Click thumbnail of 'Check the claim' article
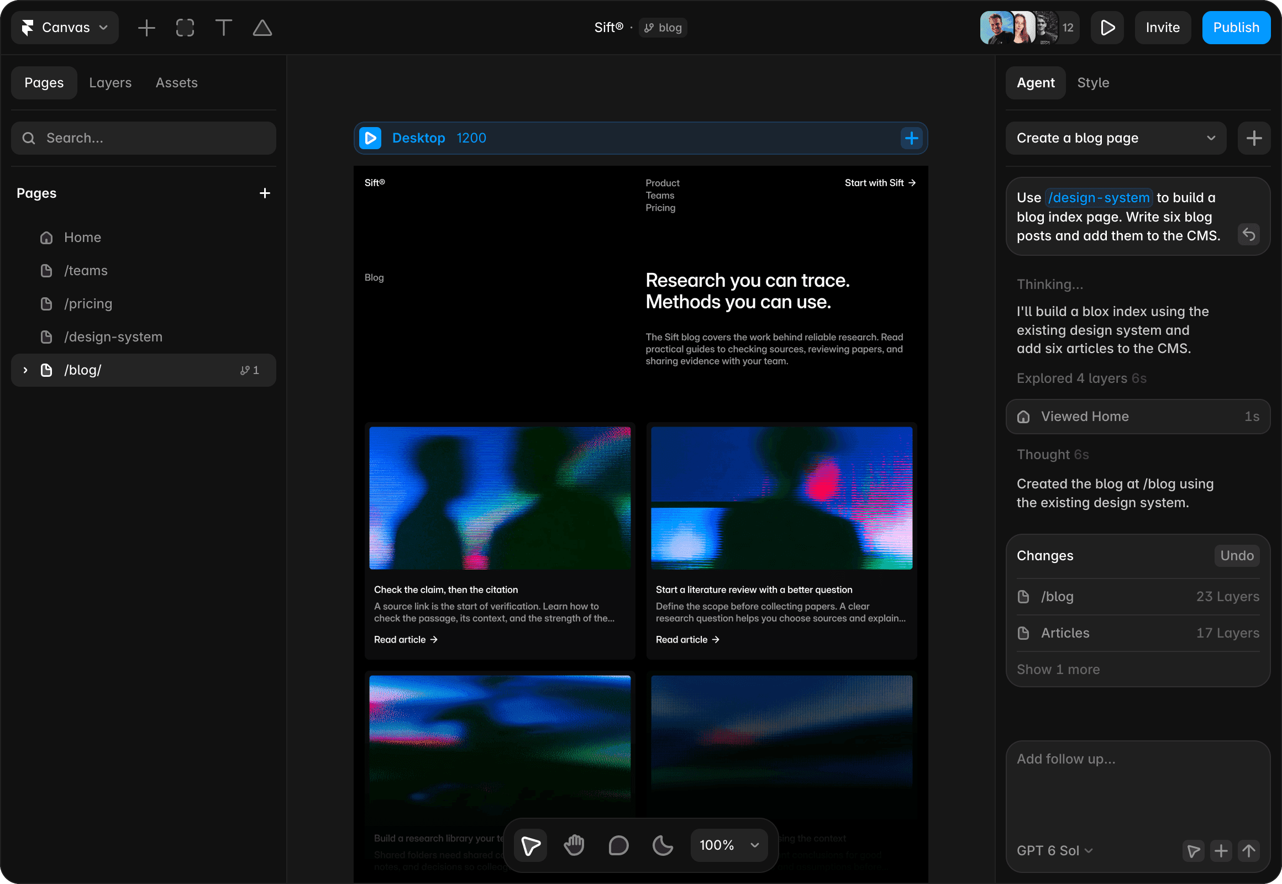 [x=500, y=498]
